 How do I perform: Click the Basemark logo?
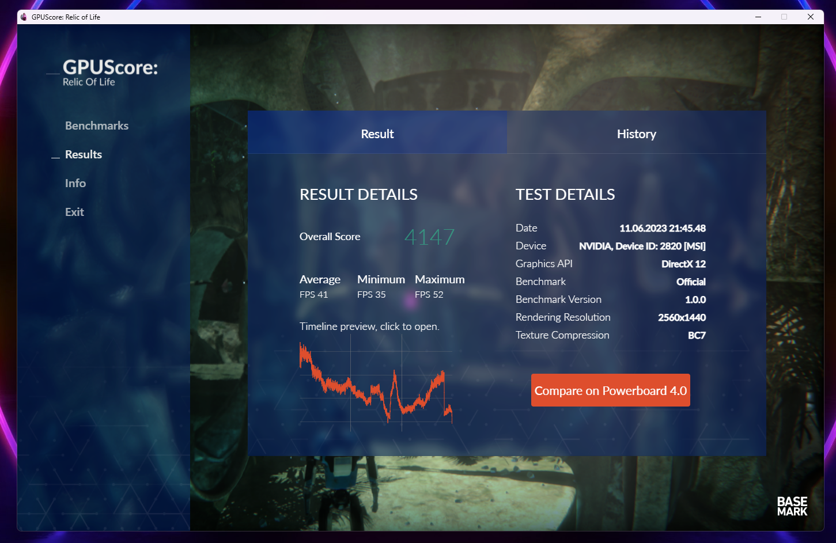click(x=792, y=506)
